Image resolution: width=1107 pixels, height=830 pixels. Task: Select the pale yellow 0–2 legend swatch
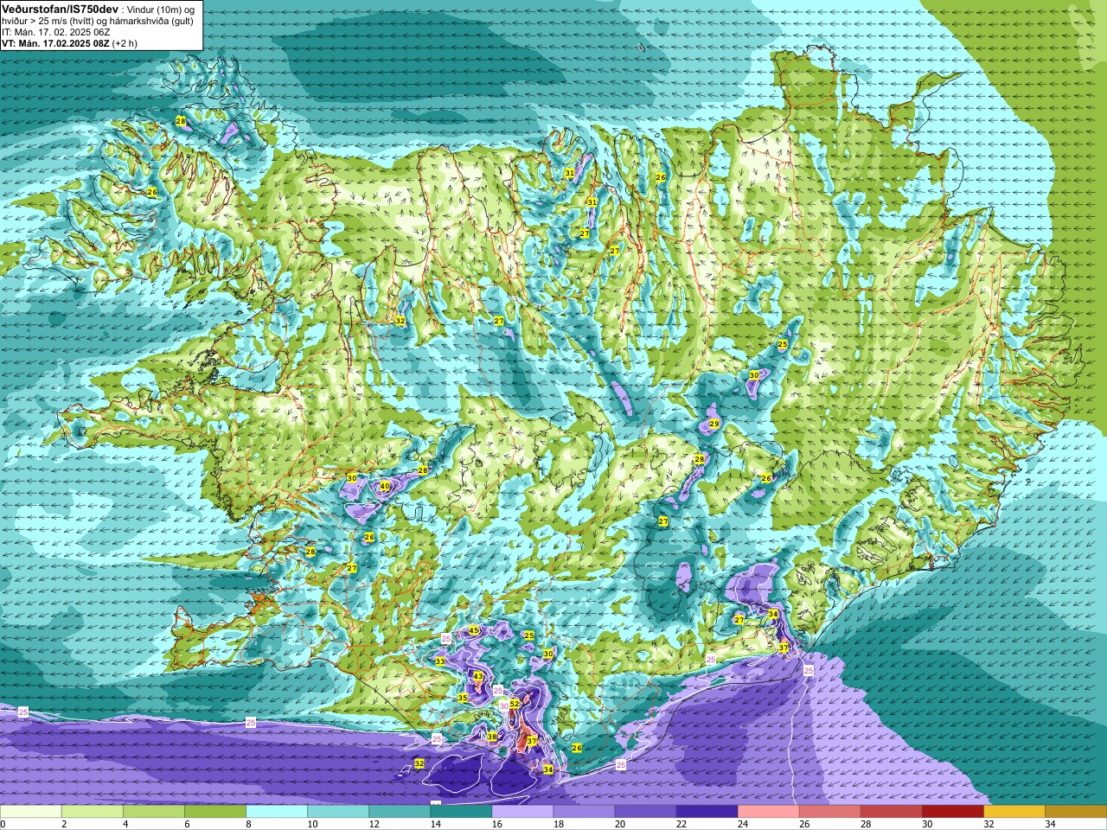pos(31,812)
